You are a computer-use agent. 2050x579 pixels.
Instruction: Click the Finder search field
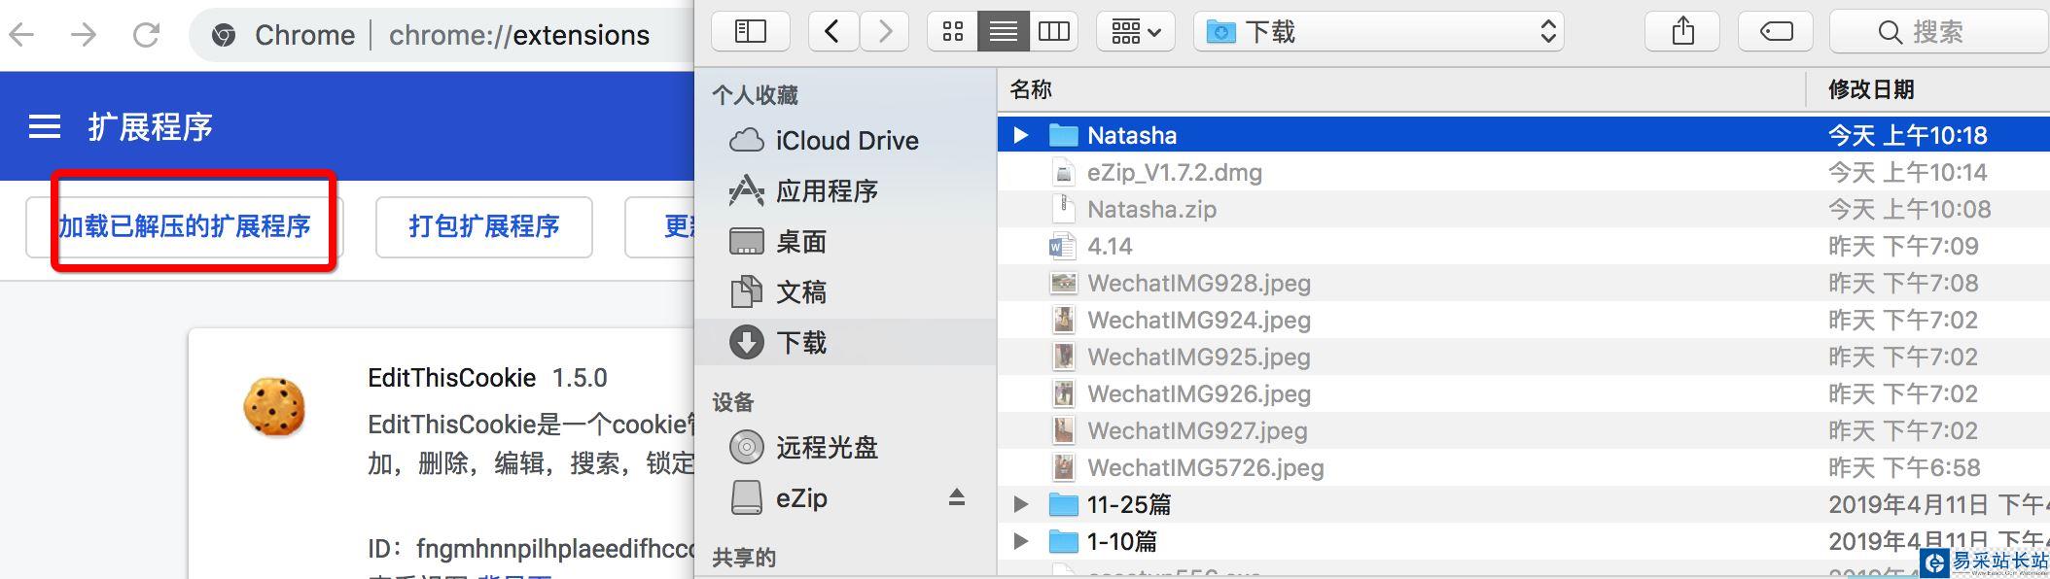pos(1937,32)
